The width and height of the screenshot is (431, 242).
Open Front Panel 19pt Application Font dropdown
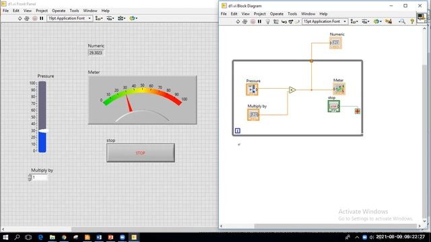point(69,18)
